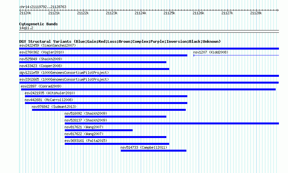Viewport: 288px width, 173px height.
Task: Click the esv22897 variant bar
Action: click(x=148, y=89)
